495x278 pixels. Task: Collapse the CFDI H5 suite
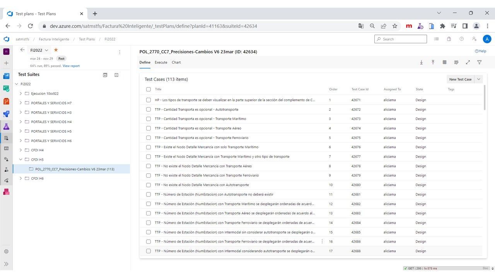pos(21,159)
